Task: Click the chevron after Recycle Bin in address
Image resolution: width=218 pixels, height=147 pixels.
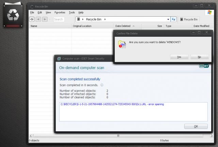Action: (x=105, y=19)
